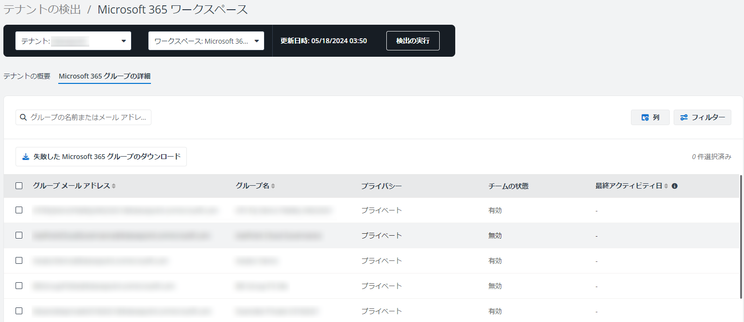The image size is (744, 322).
Task: Select Microsoft 365 グループの詳細 tab
Action: [x=105, y=76]
